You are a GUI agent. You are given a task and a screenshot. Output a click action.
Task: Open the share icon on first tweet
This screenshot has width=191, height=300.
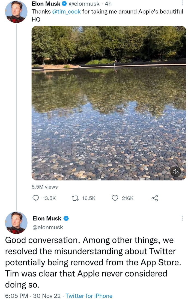pos(155,198)
